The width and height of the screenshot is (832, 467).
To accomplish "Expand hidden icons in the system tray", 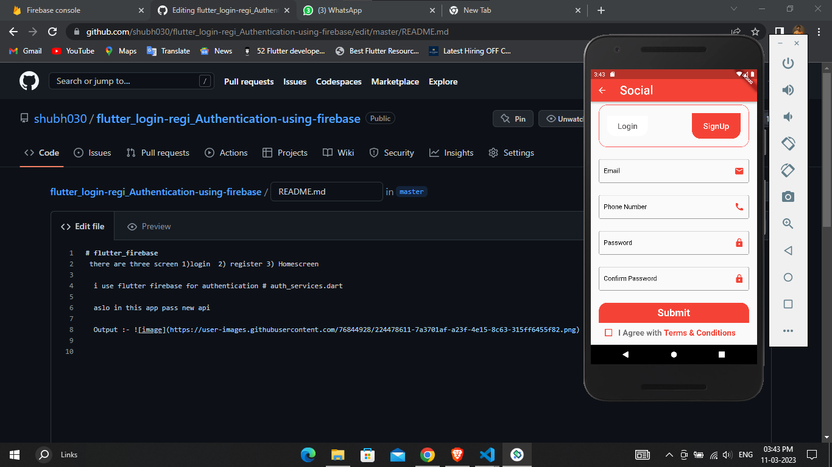I will [x=669, y=454].
